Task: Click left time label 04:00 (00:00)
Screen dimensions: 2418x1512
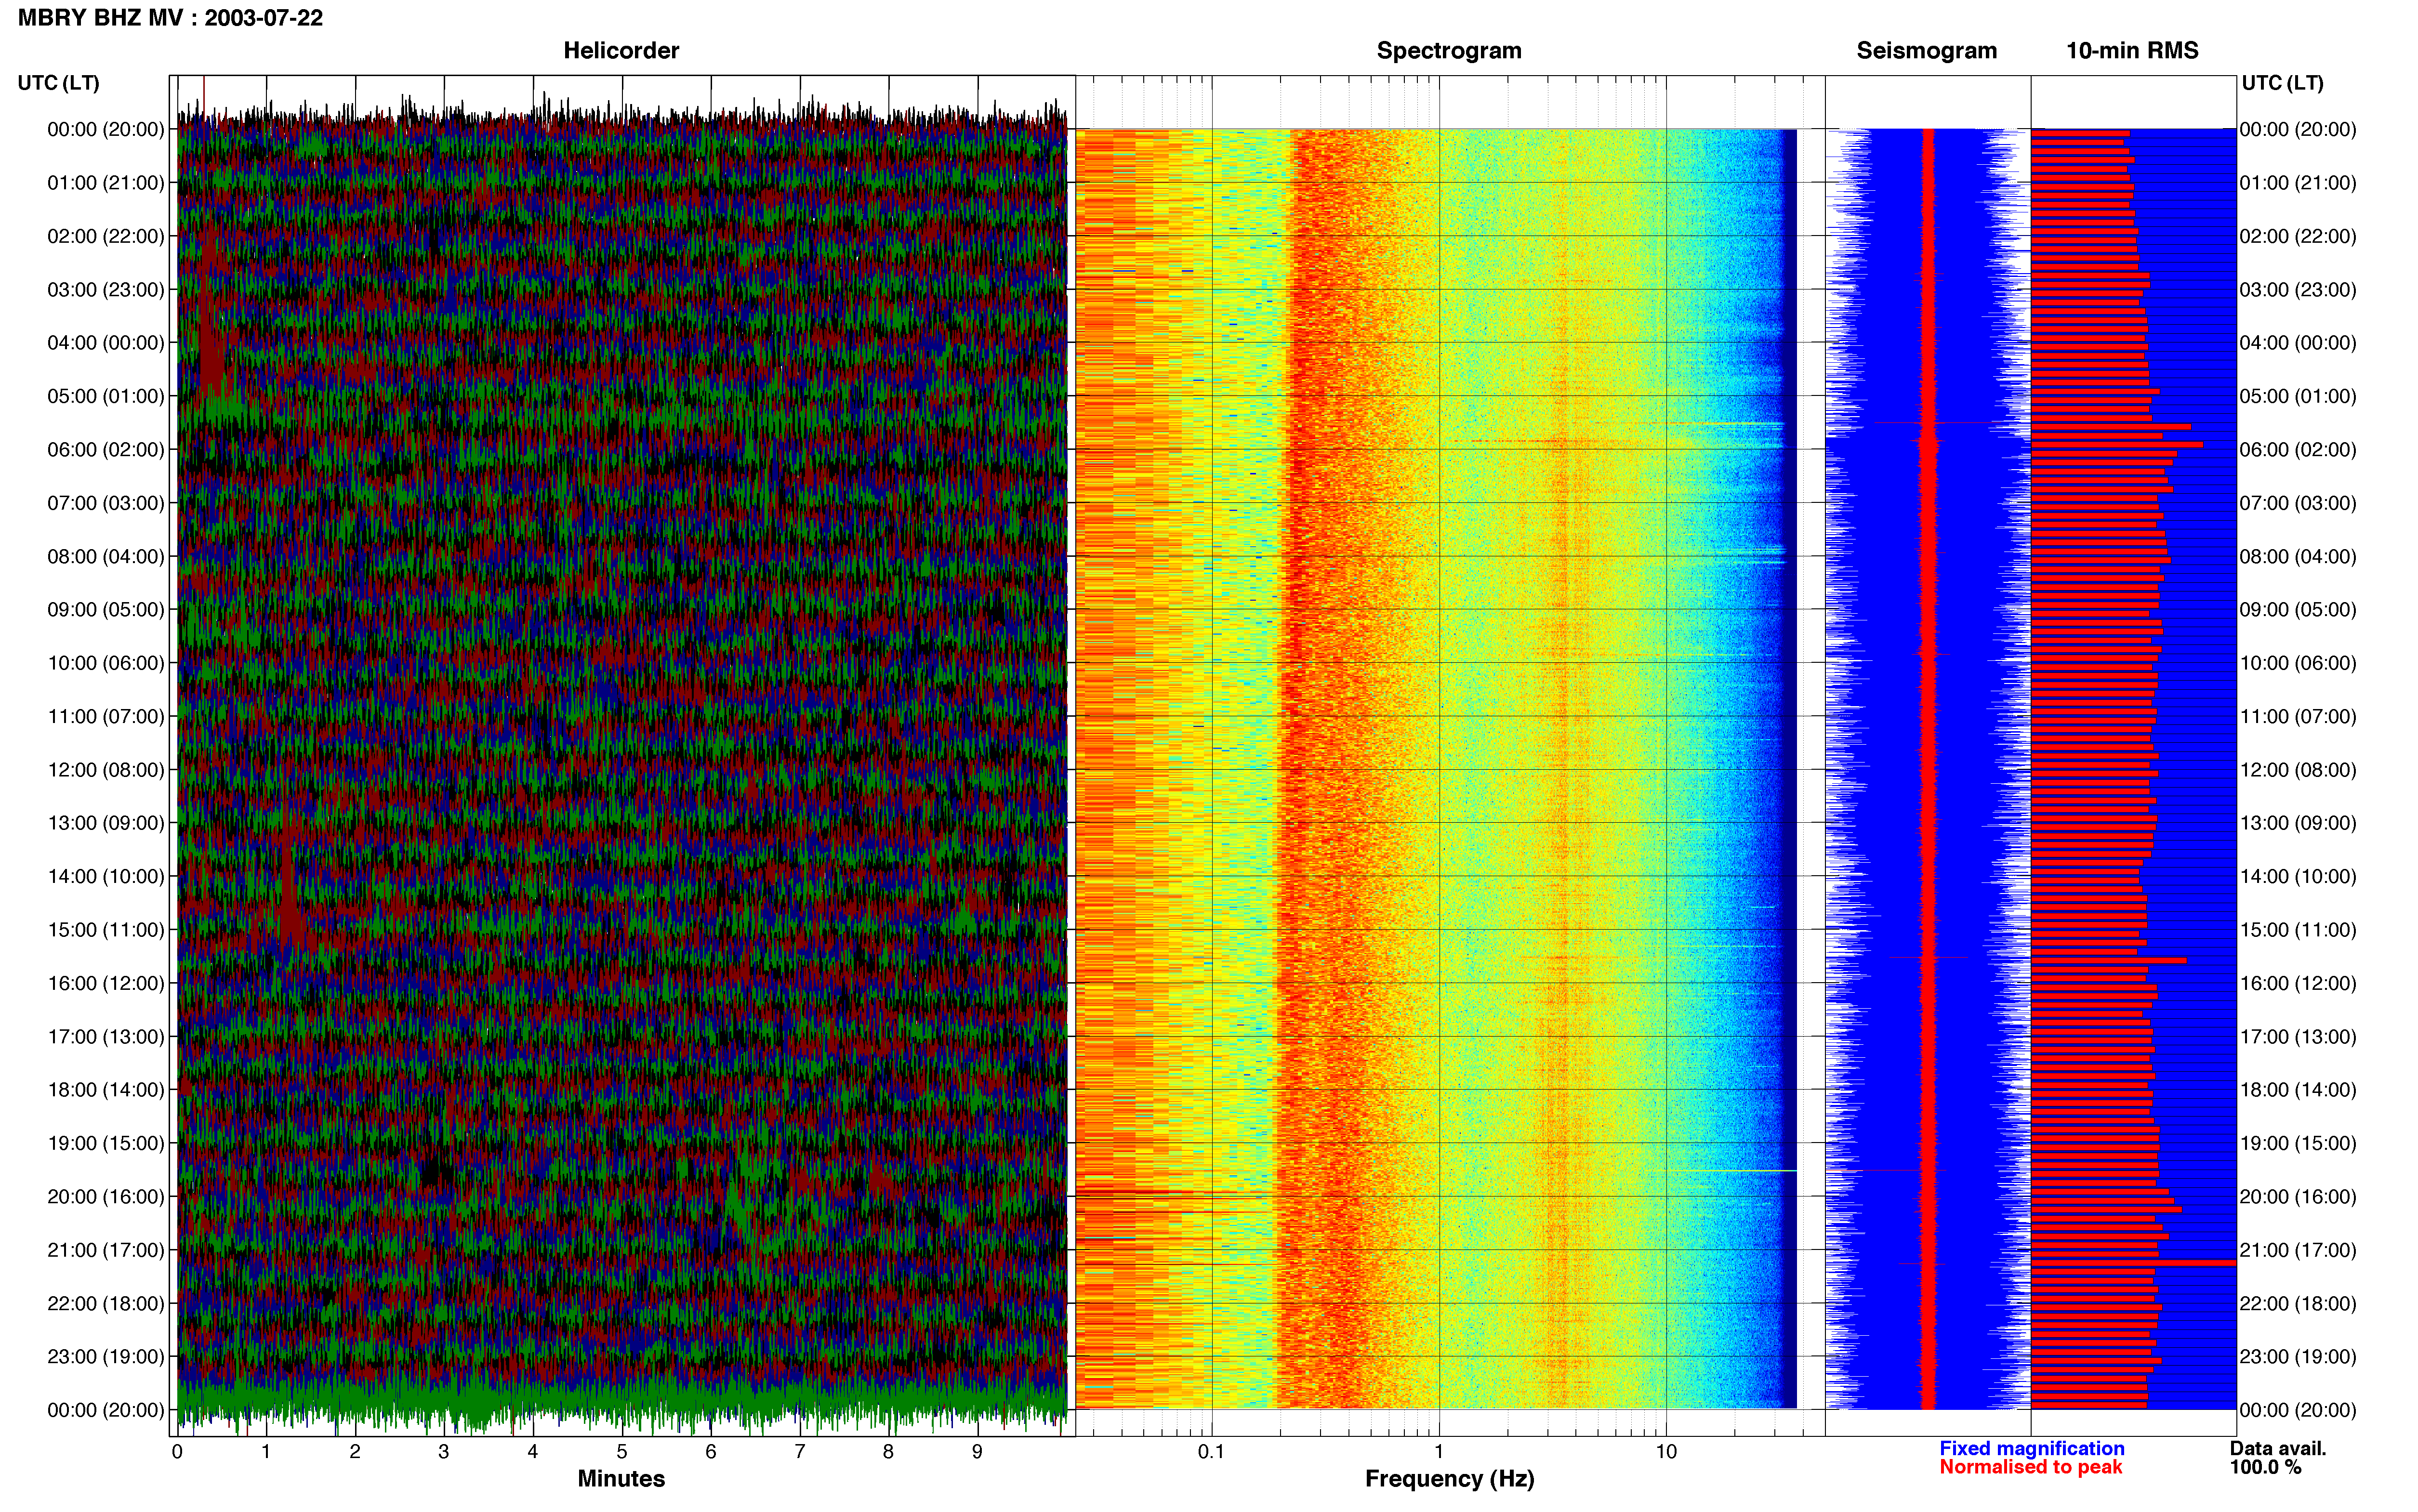Action: pos(106,343)
